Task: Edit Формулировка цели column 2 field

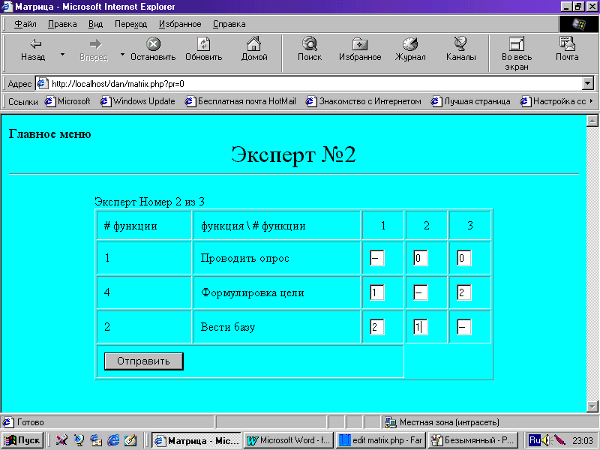Action: tap(421, 292)
